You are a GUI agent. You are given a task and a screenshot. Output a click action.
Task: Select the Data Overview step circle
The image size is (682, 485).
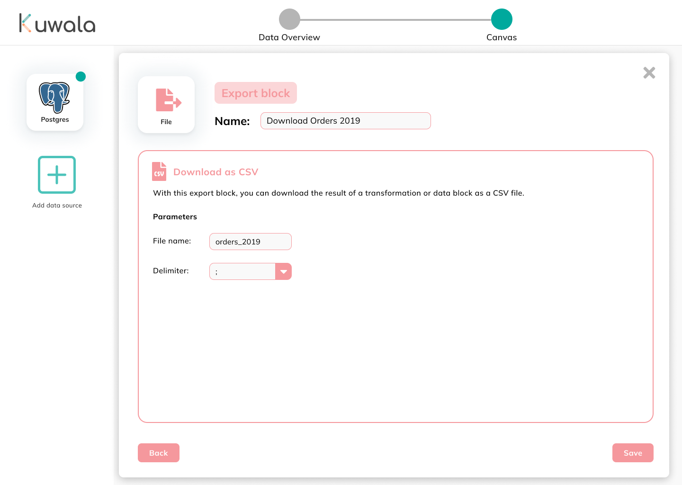tap(289, 20)
